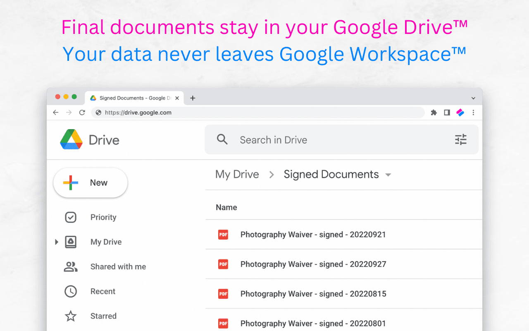Click the New button
529x331 pixels.
pyautogui.click(x=91, y=182)
